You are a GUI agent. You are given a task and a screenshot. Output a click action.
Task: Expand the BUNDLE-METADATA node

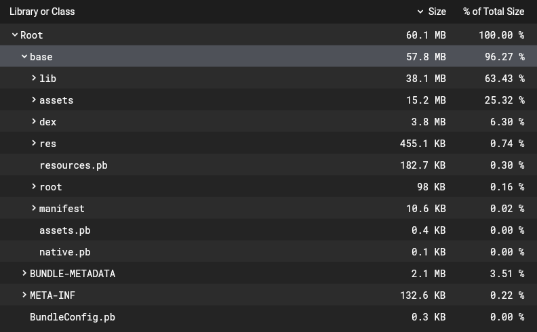pos(24,274)
